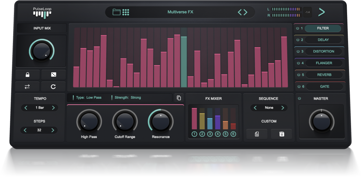The image size is (361, 177).
Task: Advance Tempo value with right arrow
Action: [53, 108]
